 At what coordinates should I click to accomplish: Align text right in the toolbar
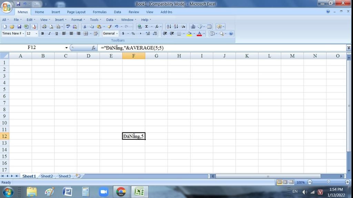click(78, 33)
